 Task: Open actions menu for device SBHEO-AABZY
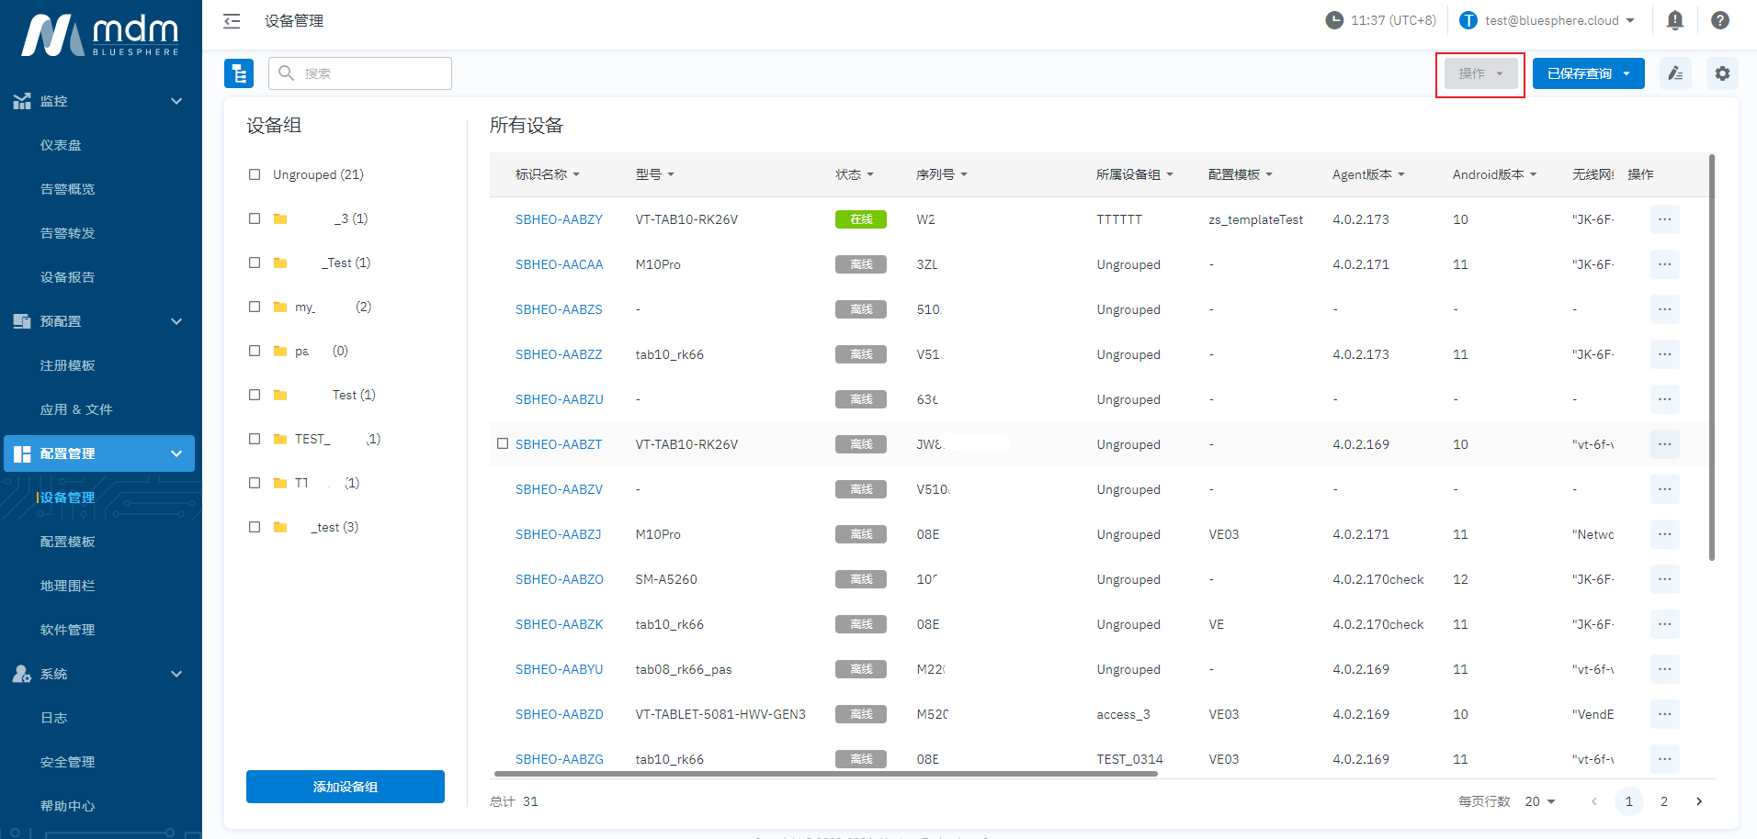(x=1664, y=219)
